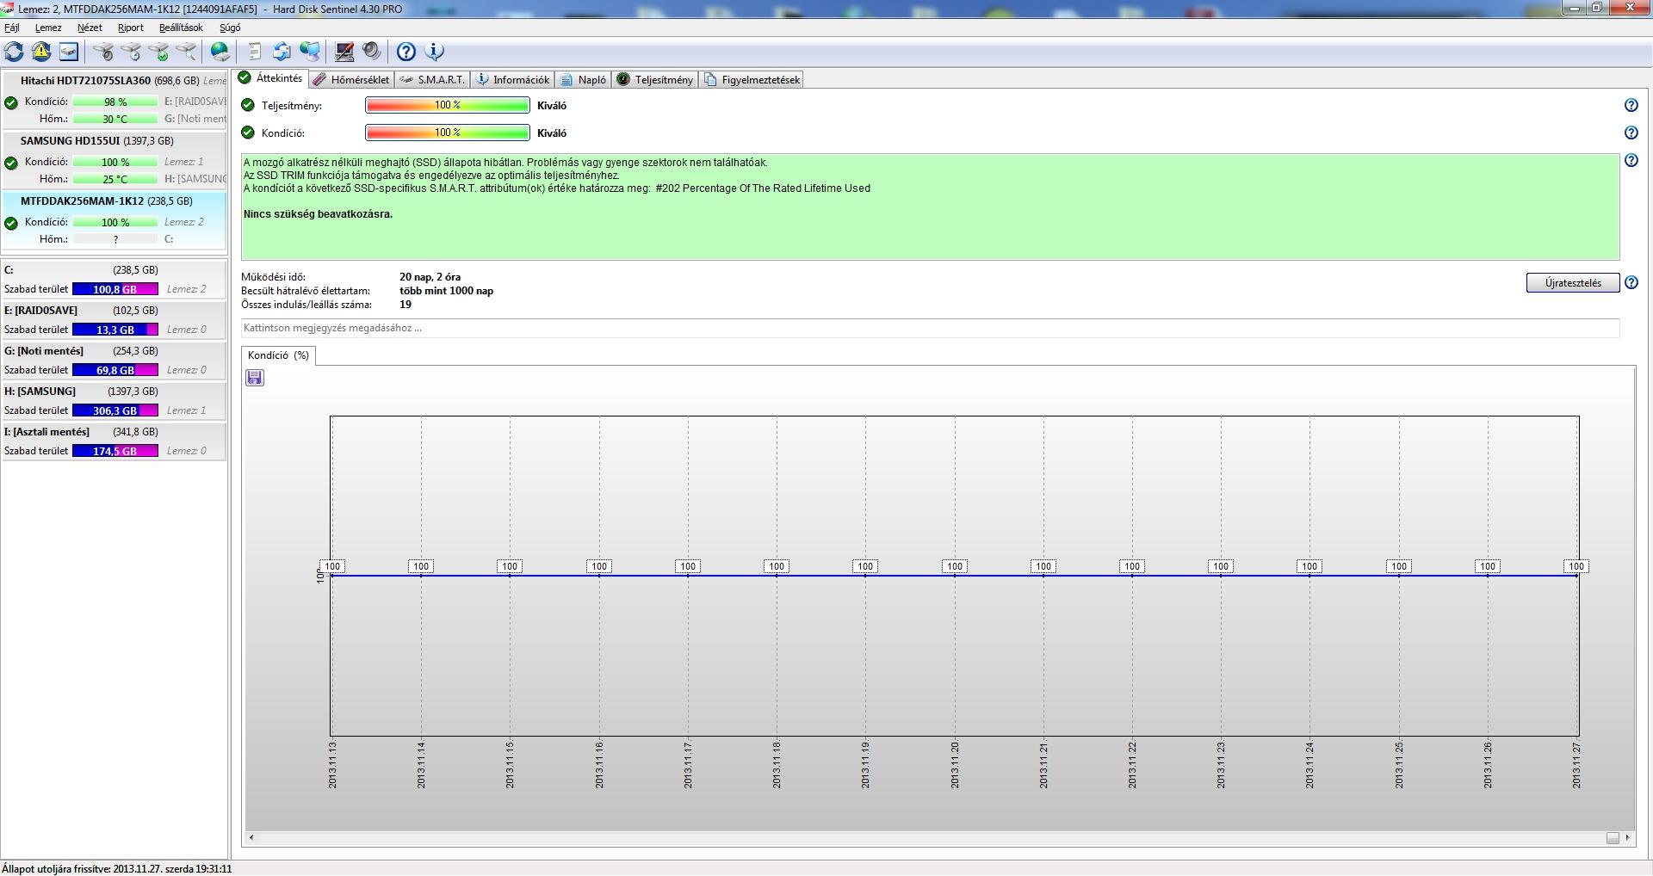The width and height of the screenshot is (1653, 876).
Task: Click the help icon beside Teljesítmény bar
Action: [1631, 105]
